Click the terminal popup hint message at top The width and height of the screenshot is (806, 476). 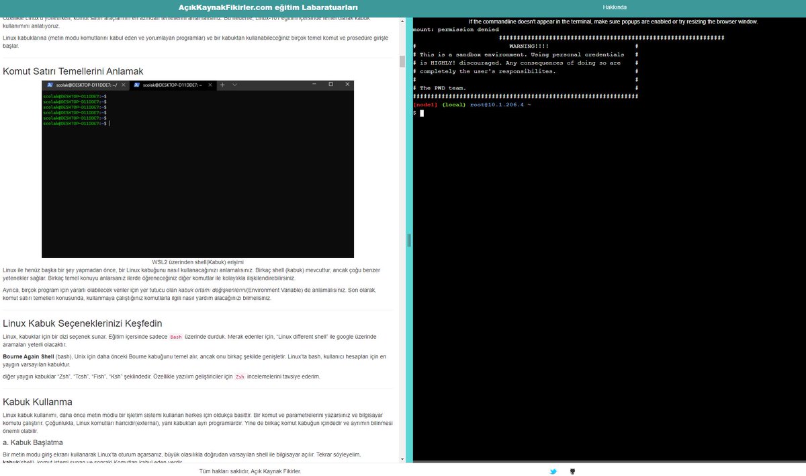(x=613, y=22)
